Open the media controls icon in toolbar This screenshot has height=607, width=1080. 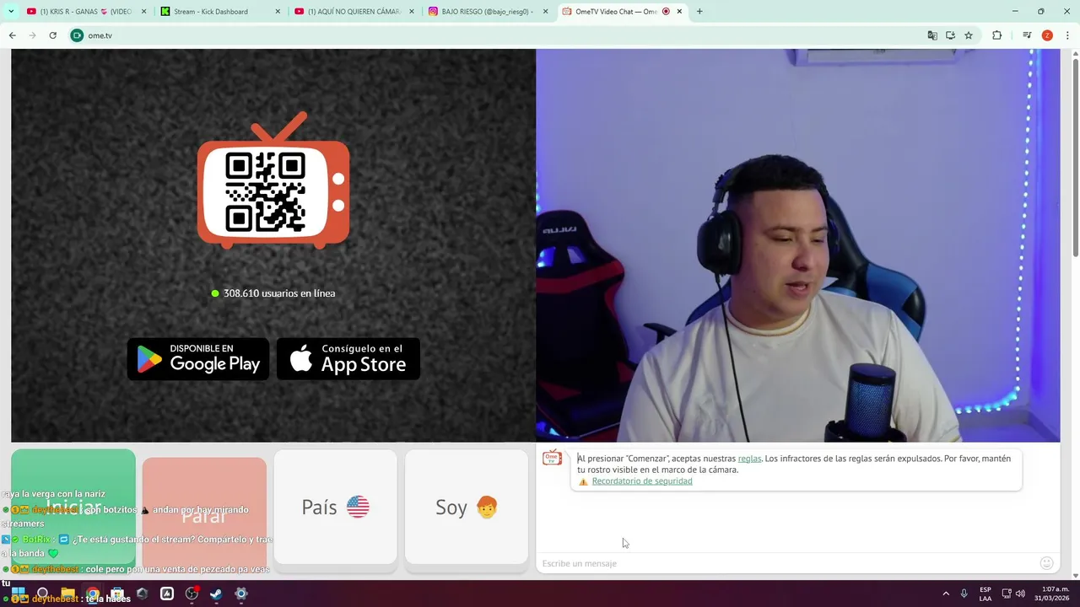tap(1027, 35)
